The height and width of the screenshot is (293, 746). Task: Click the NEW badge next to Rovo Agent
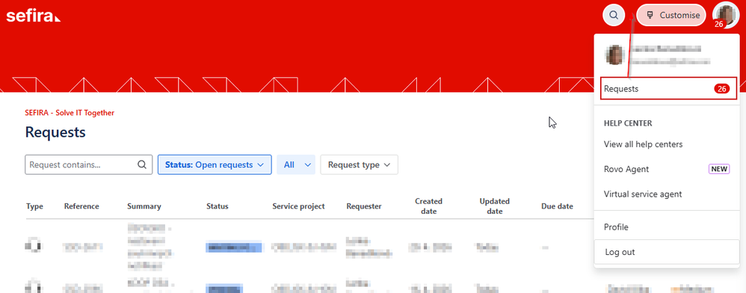tap(719, 170)
